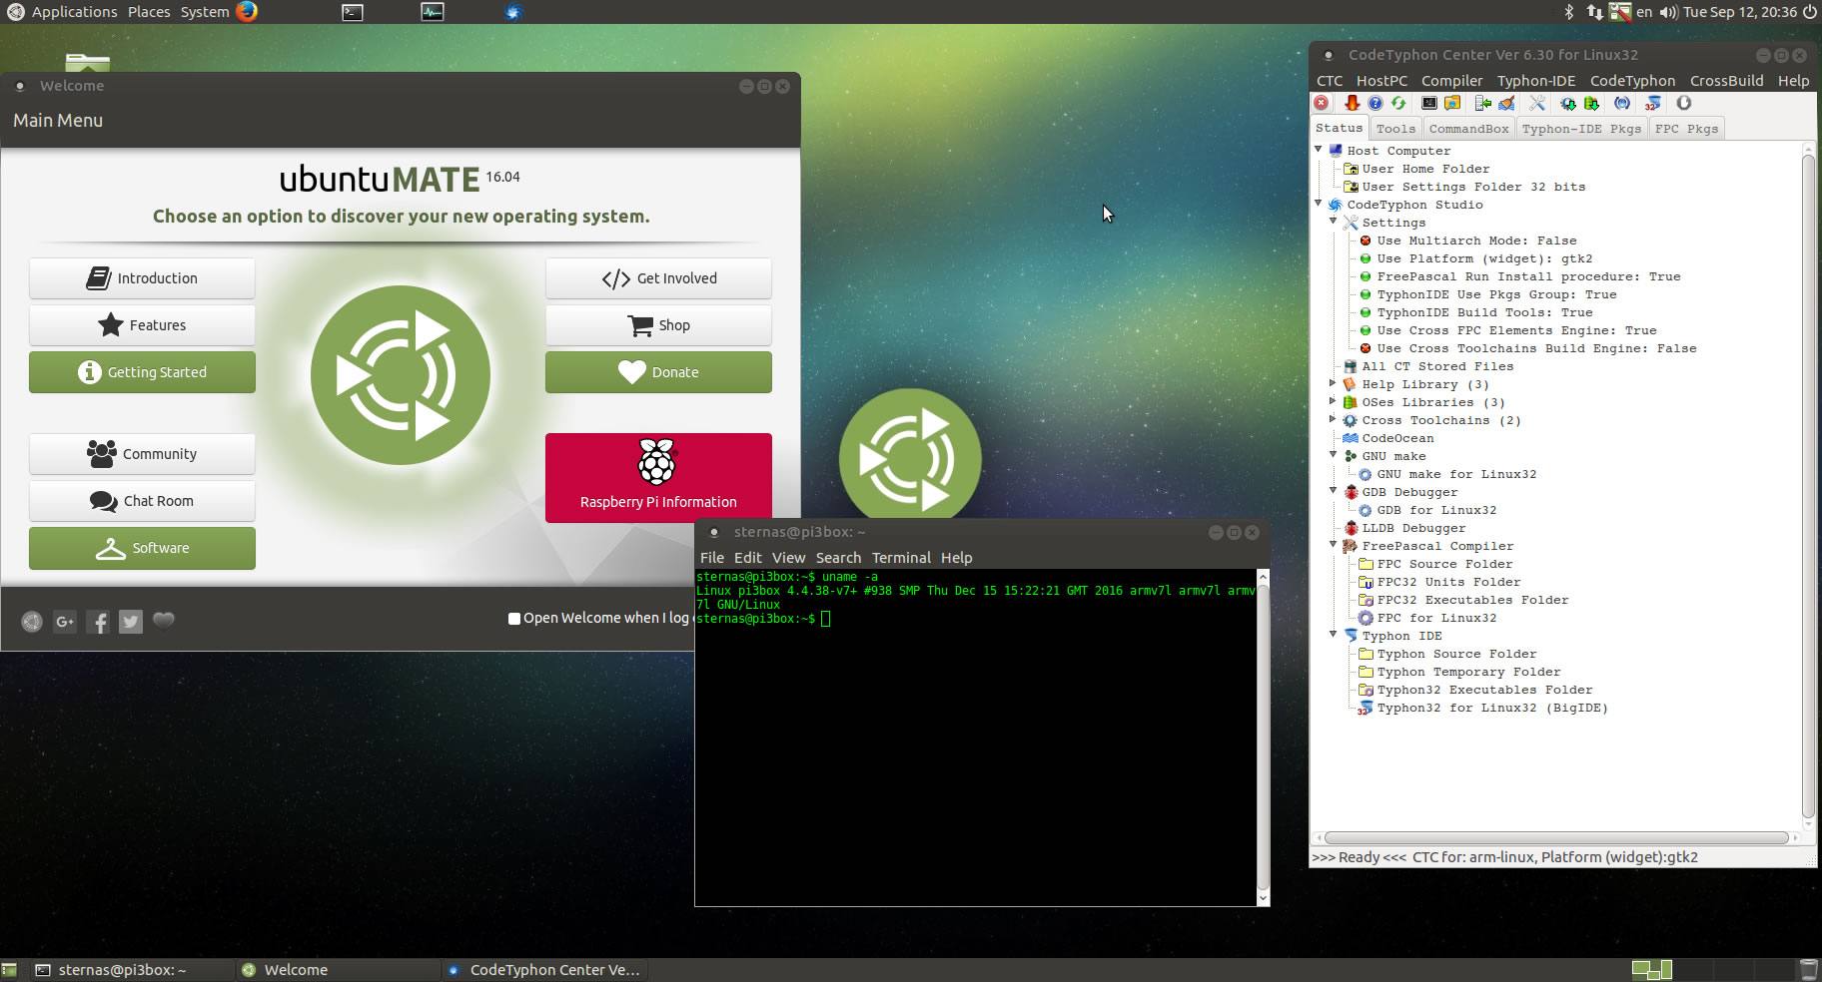This screenshot has width=1822, height=982.
Task: Launch terminal from top panel launcher
Action: coord(353,12)
